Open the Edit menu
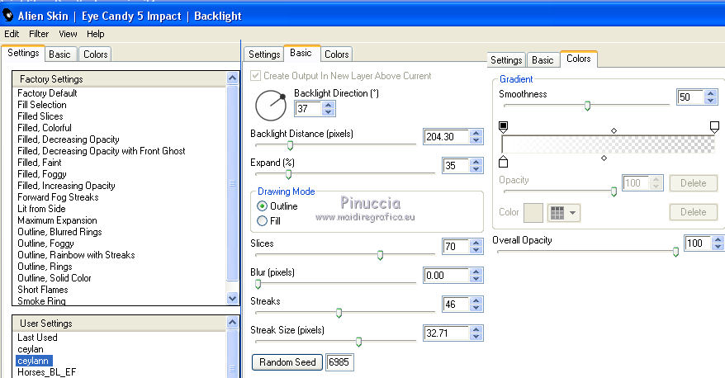725x378 pixels. click(12, 34)
